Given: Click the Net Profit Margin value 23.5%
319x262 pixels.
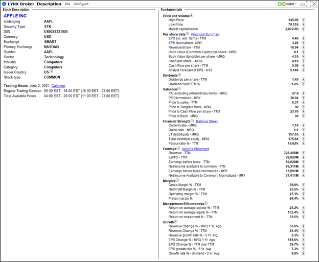Looking at the screenshot, I should pyautogui.click(x=294, y=189).
